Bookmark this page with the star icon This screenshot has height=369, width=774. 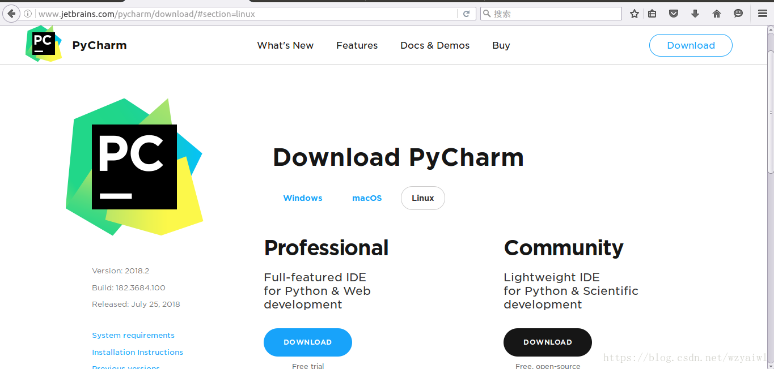(x=635, y=14)
